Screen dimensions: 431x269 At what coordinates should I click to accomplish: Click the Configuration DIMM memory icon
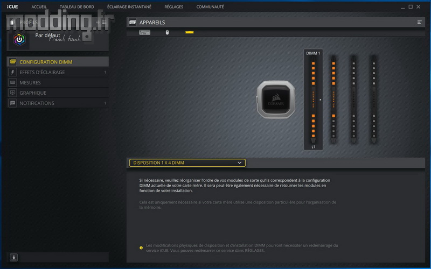coord(12,62)
